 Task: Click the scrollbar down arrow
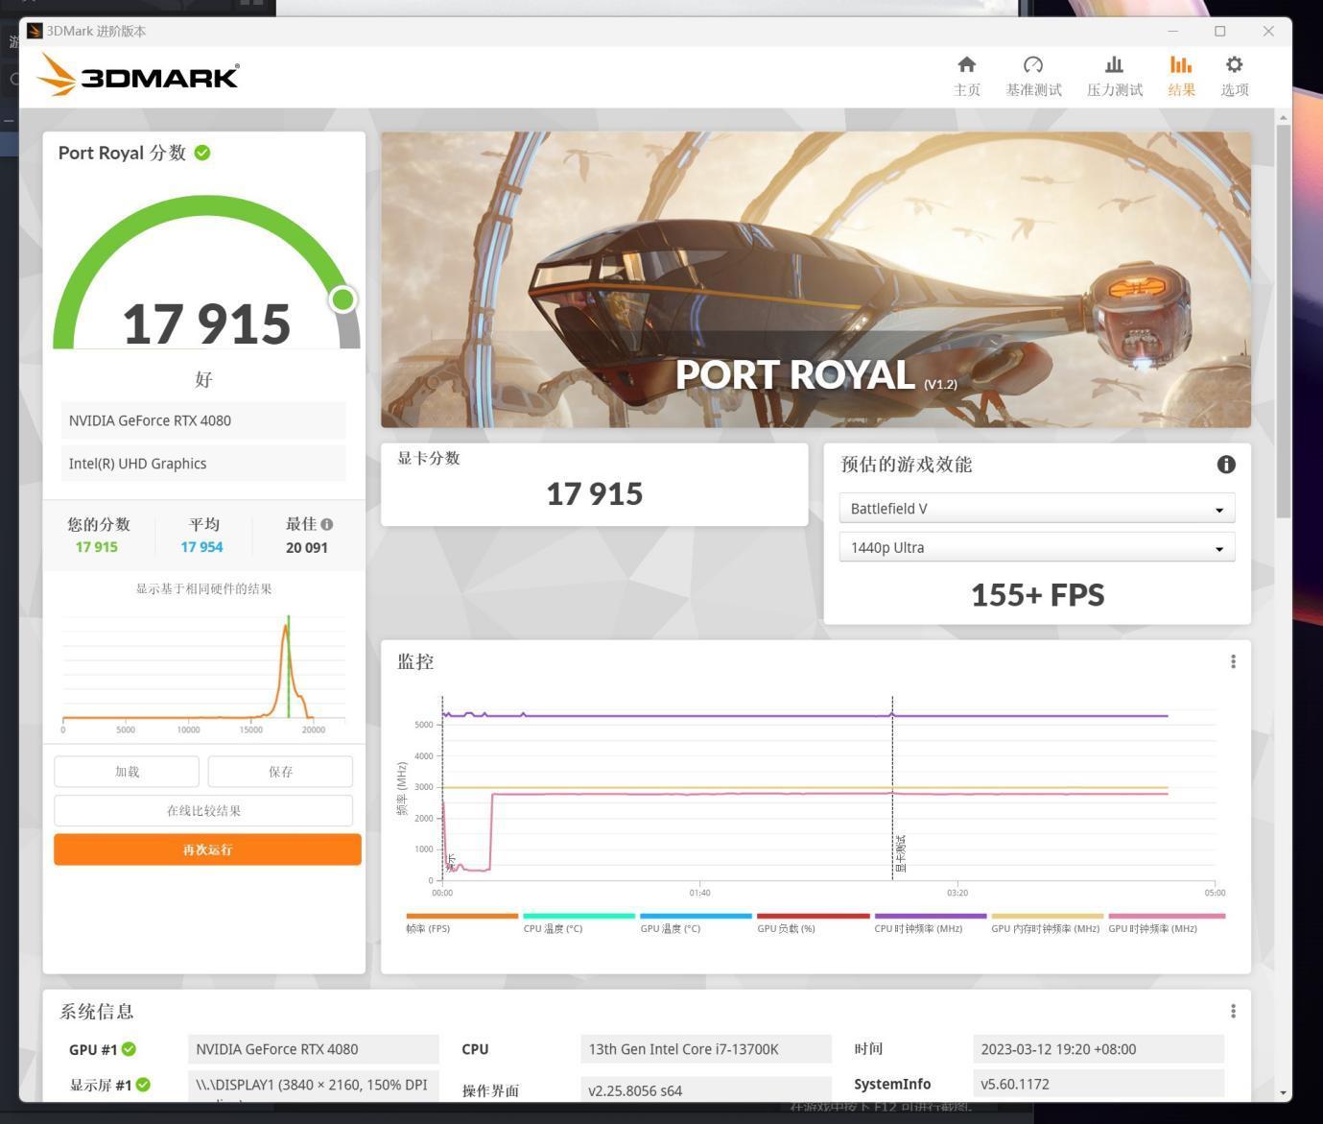pyautogui.click(x=1283, y=1092)
